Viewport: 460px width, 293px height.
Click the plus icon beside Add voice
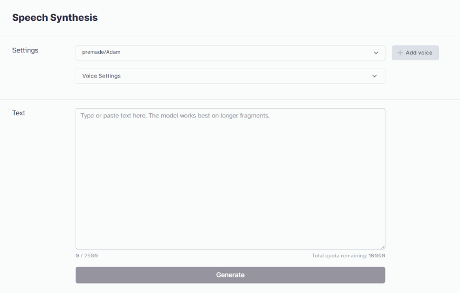[400, 53]
